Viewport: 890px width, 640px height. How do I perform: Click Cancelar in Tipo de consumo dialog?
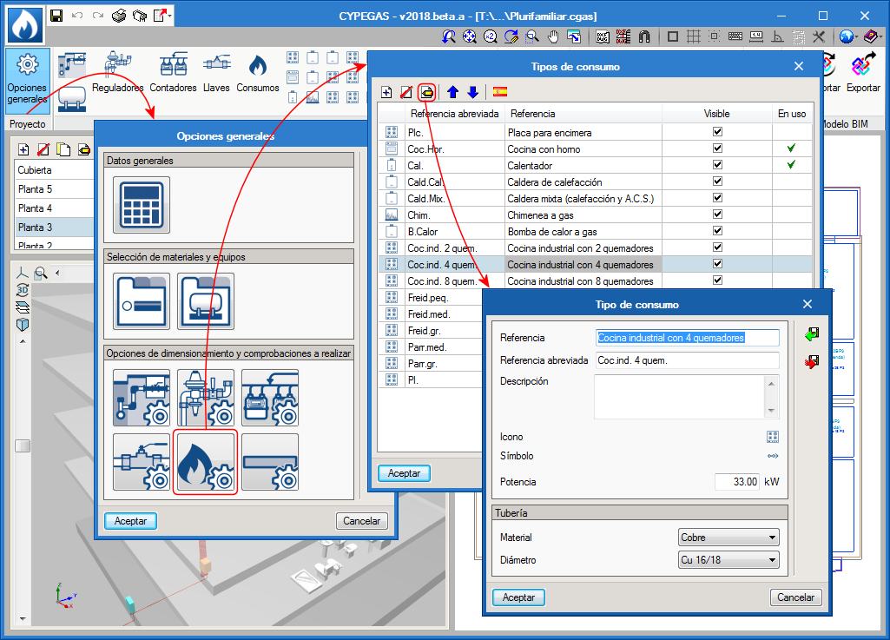[x=795, y=597]
